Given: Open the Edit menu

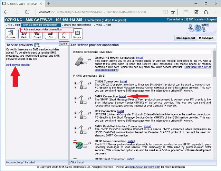Looking at the screenshot, I should pos(17,25).
